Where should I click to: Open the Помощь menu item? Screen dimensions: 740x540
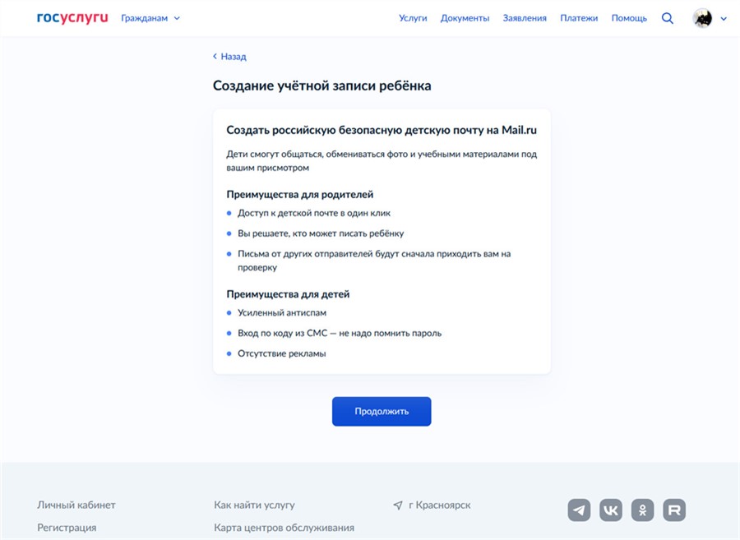[629, 18]
